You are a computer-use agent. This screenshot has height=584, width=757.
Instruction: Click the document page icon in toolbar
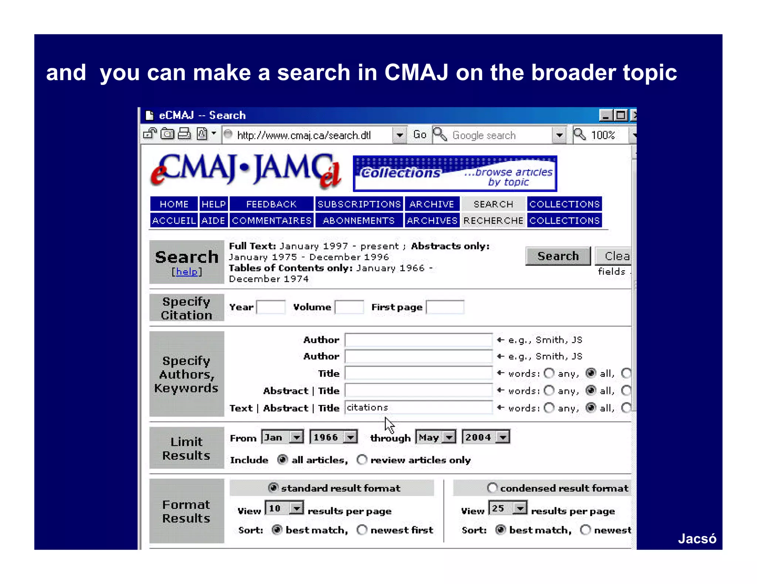click(202, 134)
